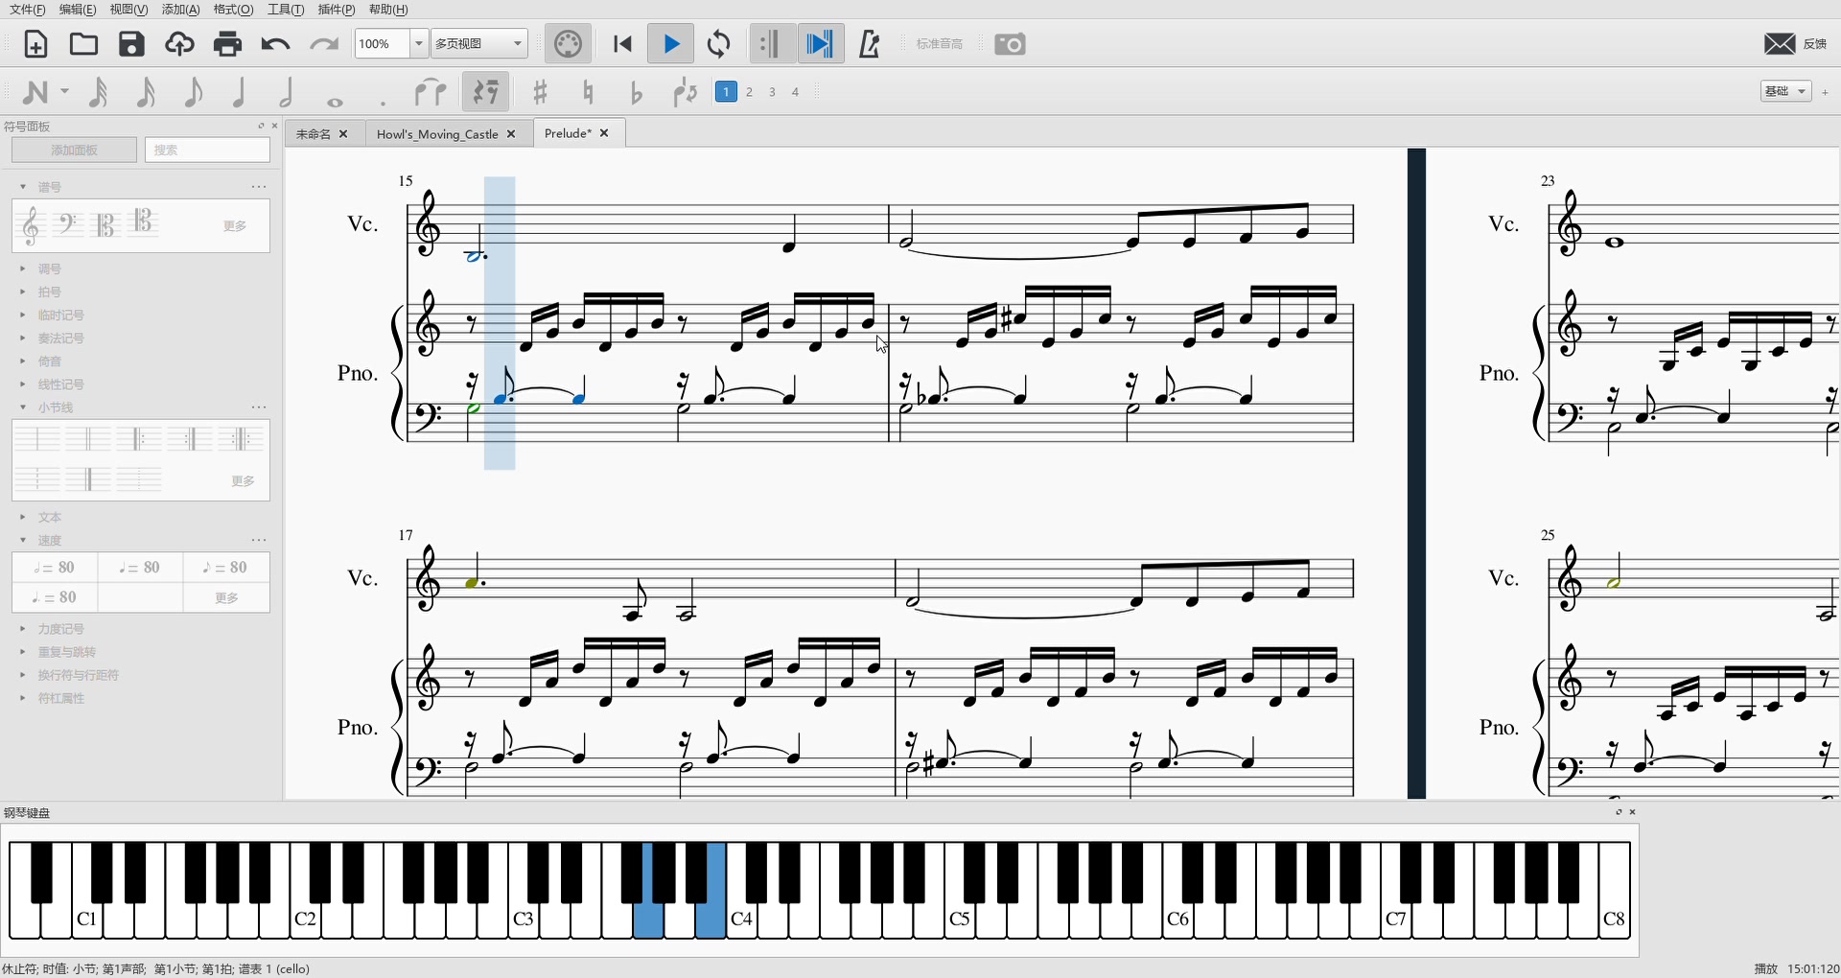Image resolution: width=1841 pixels, height=978 pixels.
Task: Insert treble clef from the clef palette
Action: coord(31,226)
